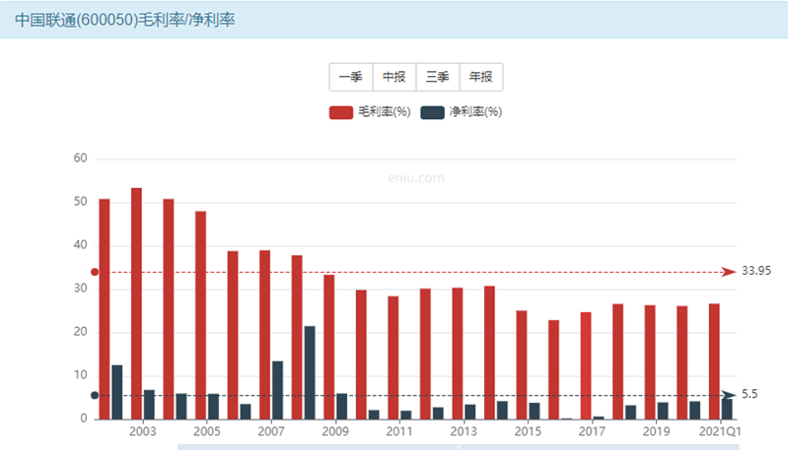
Task: Click the tallest red gross-margin bar for 2003
Action: click(x=136, y=303)
